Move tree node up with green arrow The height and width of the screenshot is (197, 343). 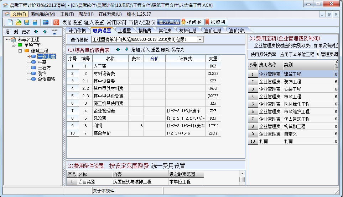(x=45, y=32)
